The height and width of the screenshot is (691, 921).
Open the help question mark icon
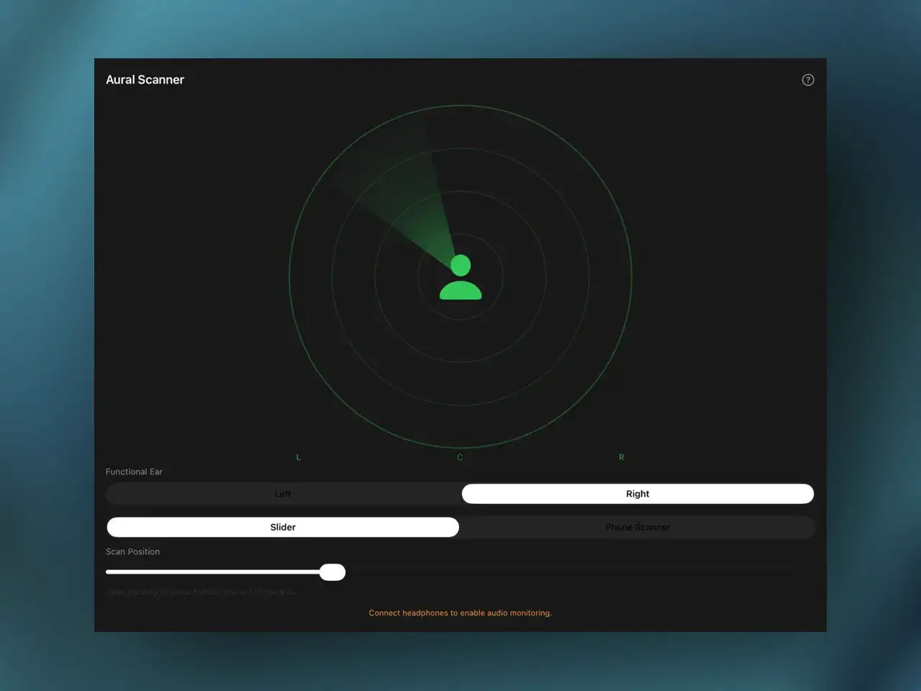coord(808,80)
